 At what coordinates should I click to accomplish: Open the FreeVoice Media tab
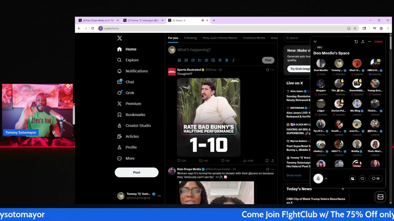coord(254,38)
